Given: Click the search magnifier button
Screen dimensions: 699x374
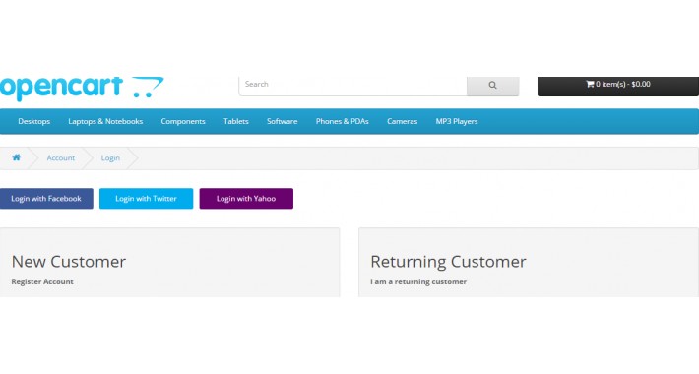Looking at the screenshot, I should (492, 86).
